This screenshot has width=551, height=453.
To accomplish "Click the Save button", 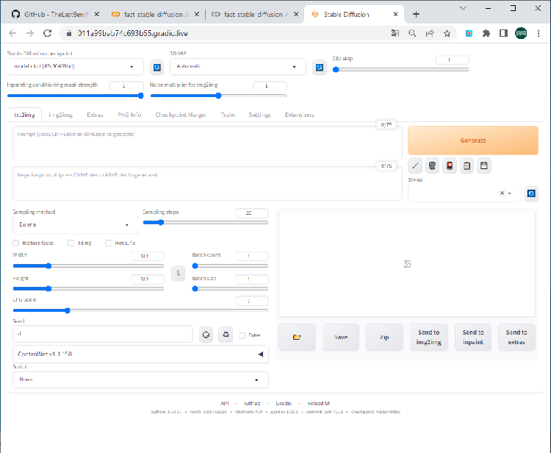I will pos(341,338).
